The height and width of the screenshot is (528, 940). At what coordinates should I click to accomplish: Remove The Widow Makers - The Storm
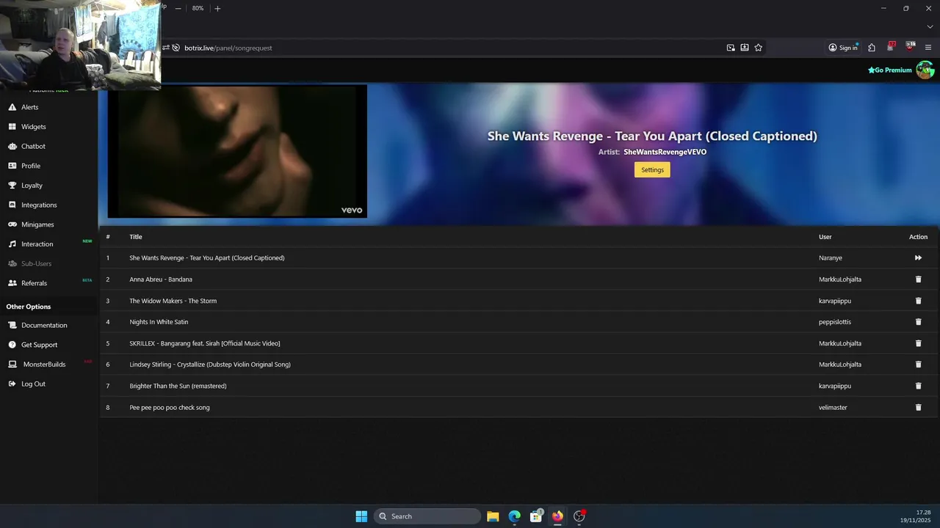point(918,301)
